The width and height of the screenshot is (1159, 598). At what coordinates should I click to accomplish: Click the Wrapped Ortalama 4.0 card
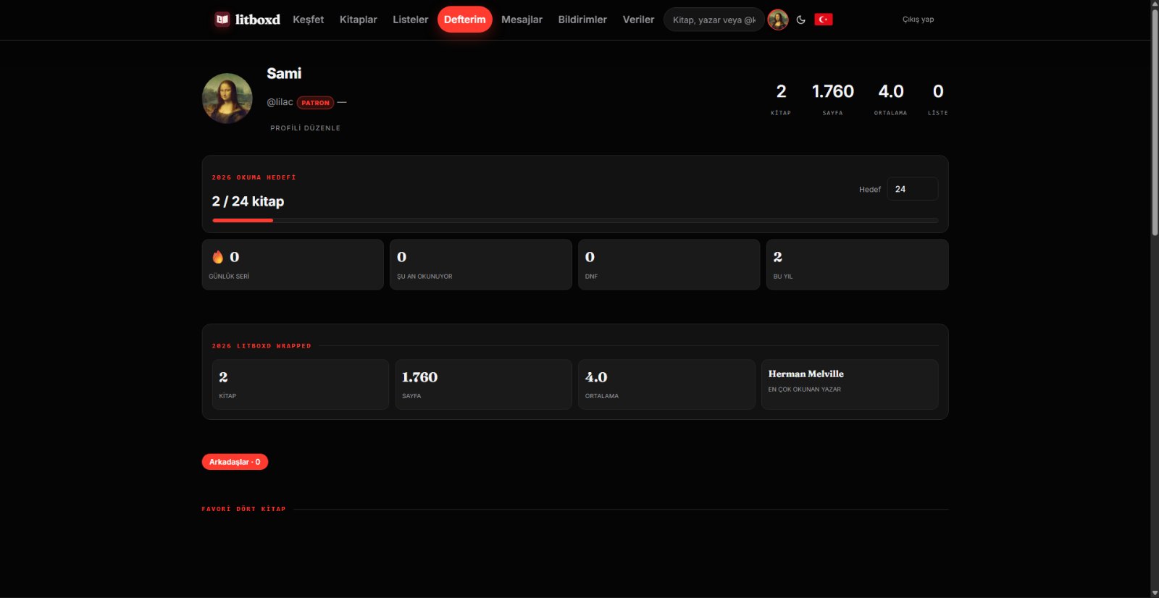[666, 384]
